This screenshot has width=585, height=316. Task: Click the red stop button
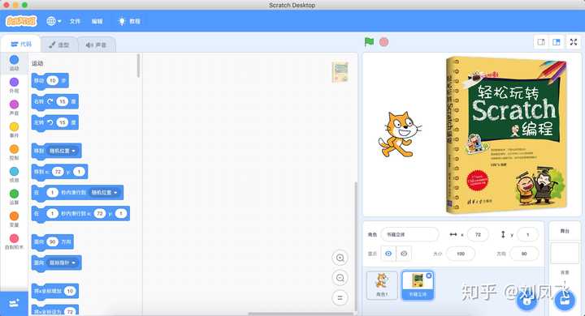point(383,42)
